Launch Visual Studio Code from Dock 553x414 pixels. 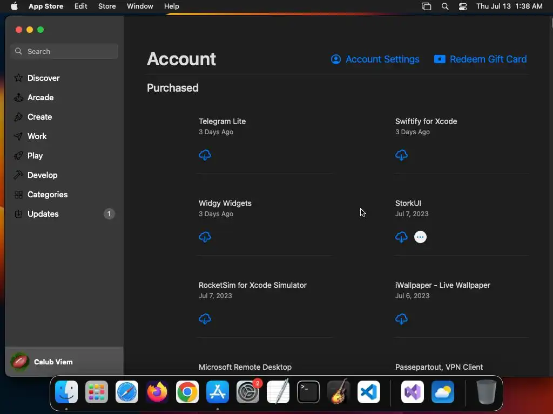(368, 392)
